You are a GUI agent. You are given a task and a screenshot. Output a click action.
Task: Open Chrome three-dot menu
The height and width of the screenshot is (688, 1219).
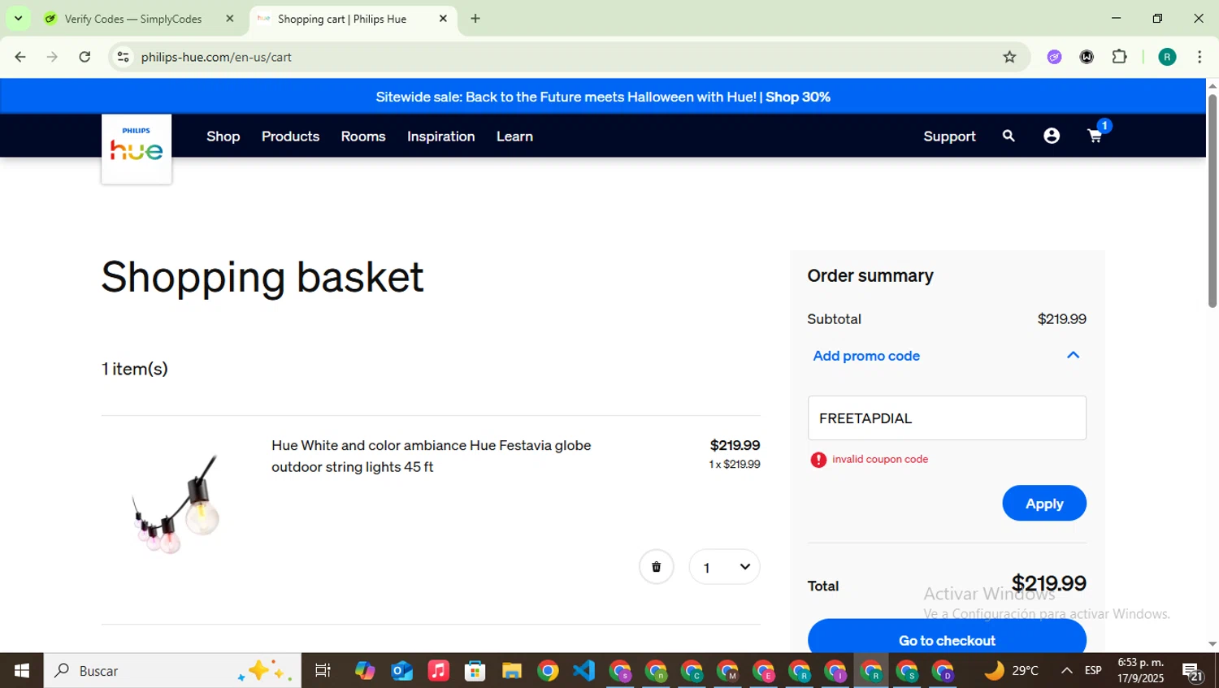[1199, 57]
